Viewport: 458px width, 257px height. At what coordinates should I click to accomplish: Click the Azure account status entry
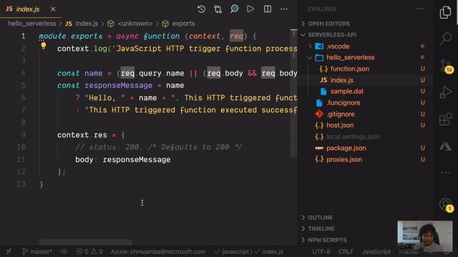tap(157, 251)
